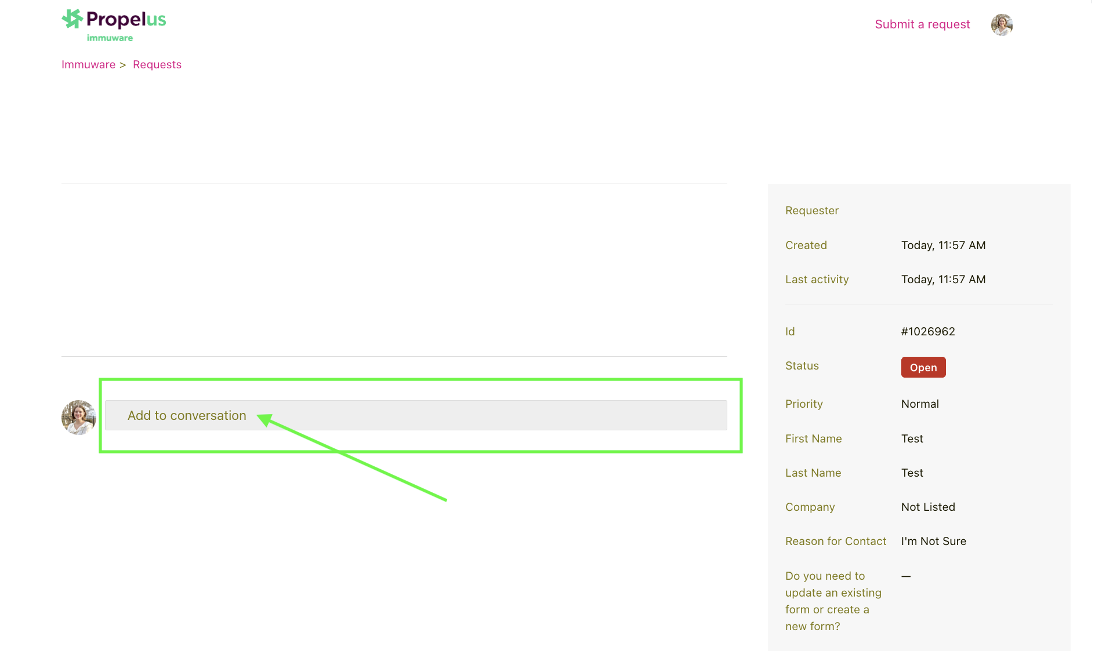The height and width of the screenshot is (651, 1095).
Task: Go to Immuware breadcrumb link
Action: [x=89, y=64]
